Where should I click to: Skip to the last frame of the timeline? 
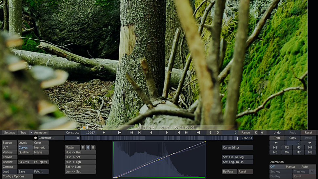click(198, 133)
